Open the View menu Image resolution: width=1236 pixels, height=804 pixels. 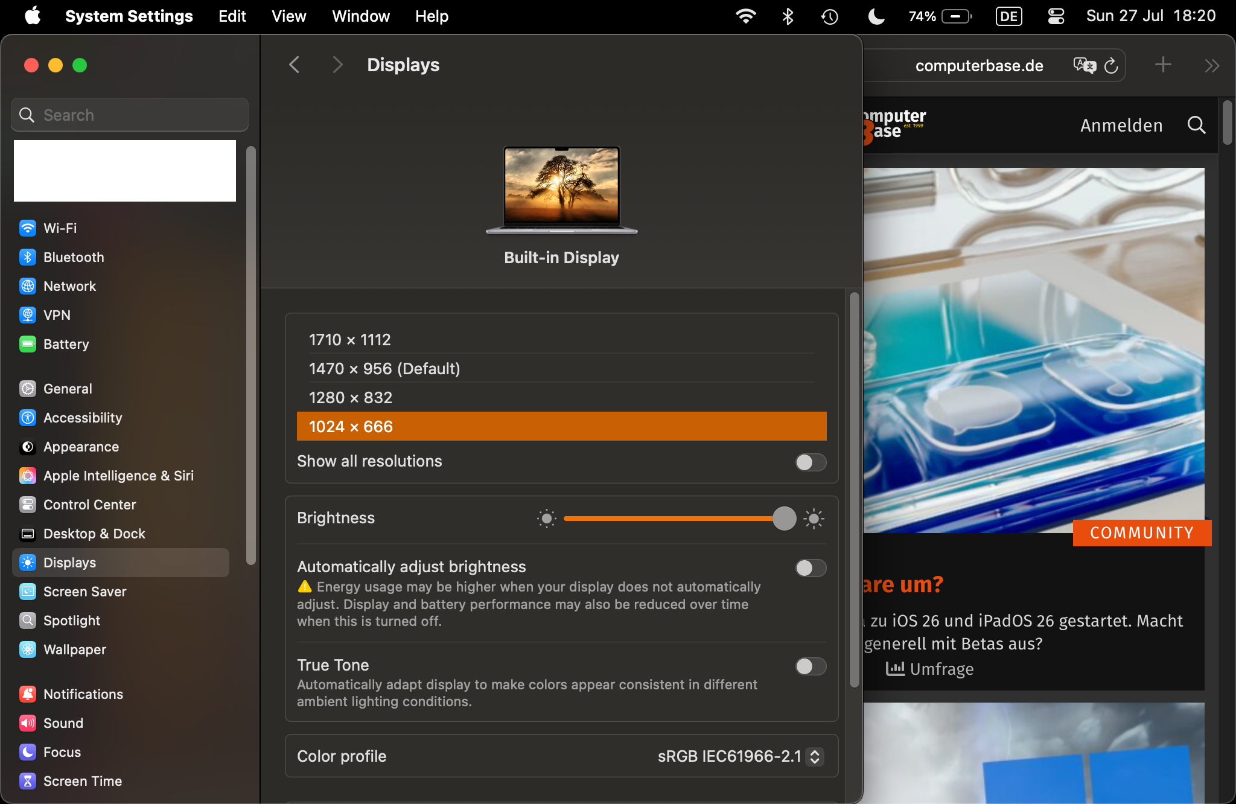[288, 16]
